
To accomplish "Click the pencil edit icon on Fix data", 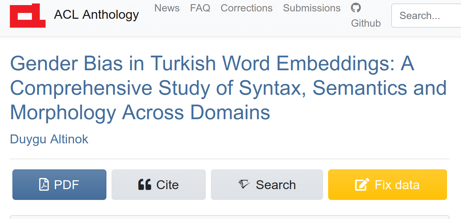I will pyautogui.click(x=362, y=185).
